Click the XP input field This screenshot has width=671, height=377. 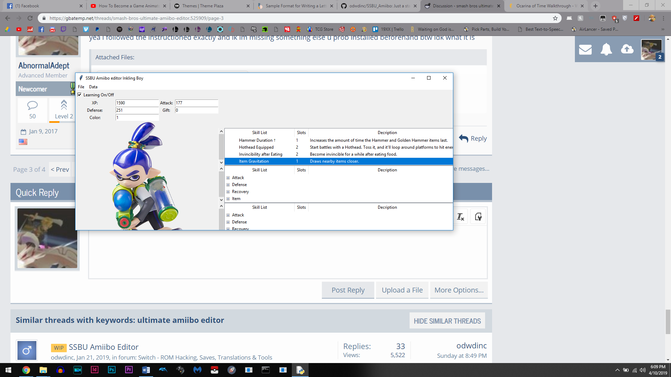click(x=137, y=103)
